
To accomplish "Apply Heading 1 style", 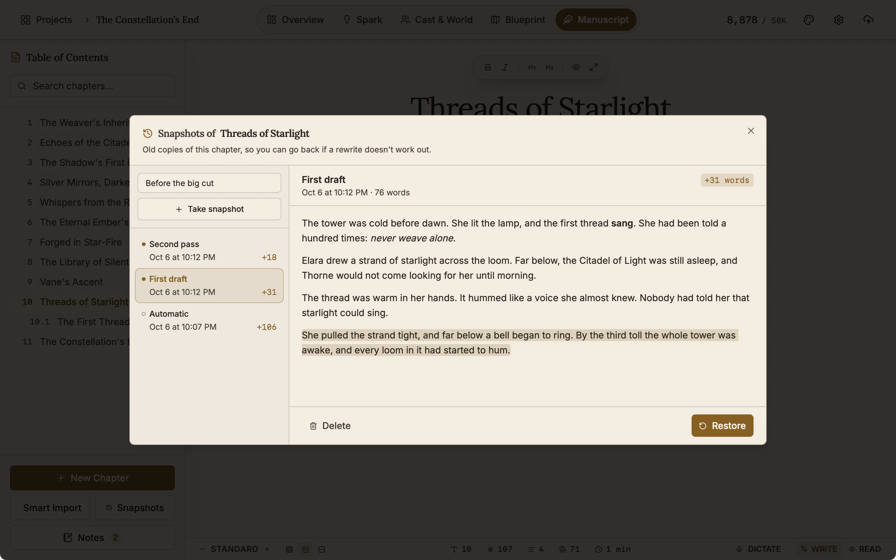I will pyautogui.click(x=532, y=67).
